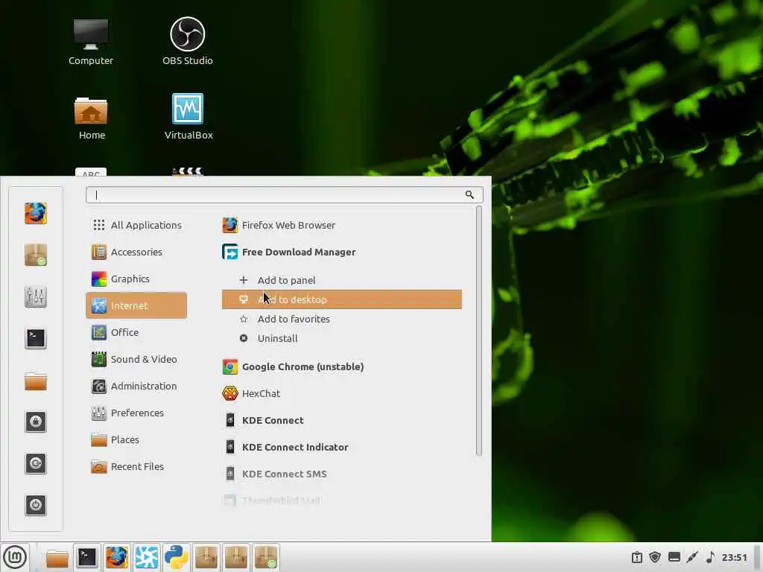Screen dimensions: 763x572
Task: Open Preferences category
Action: [136, 413]
